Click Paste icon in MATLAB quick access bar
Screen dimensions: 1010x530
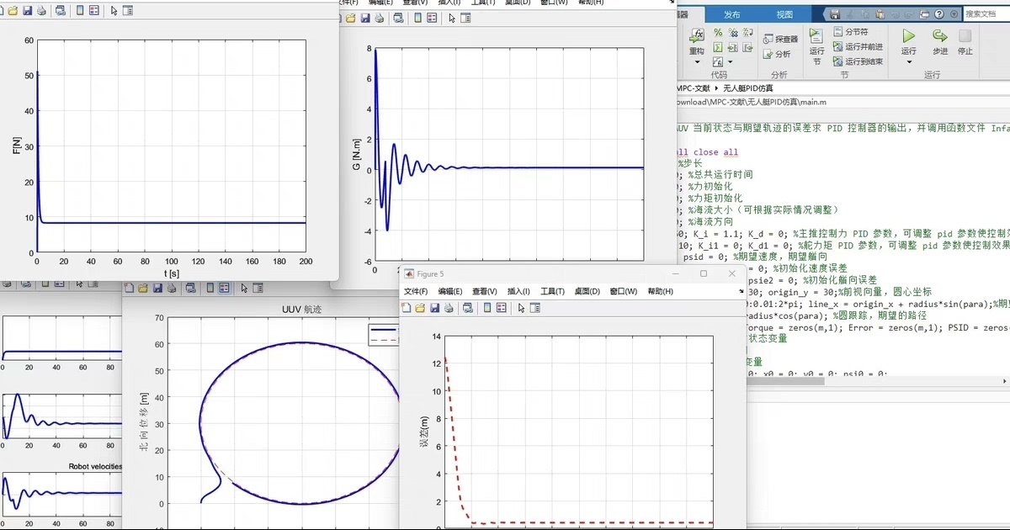click(x=880, y=13)
